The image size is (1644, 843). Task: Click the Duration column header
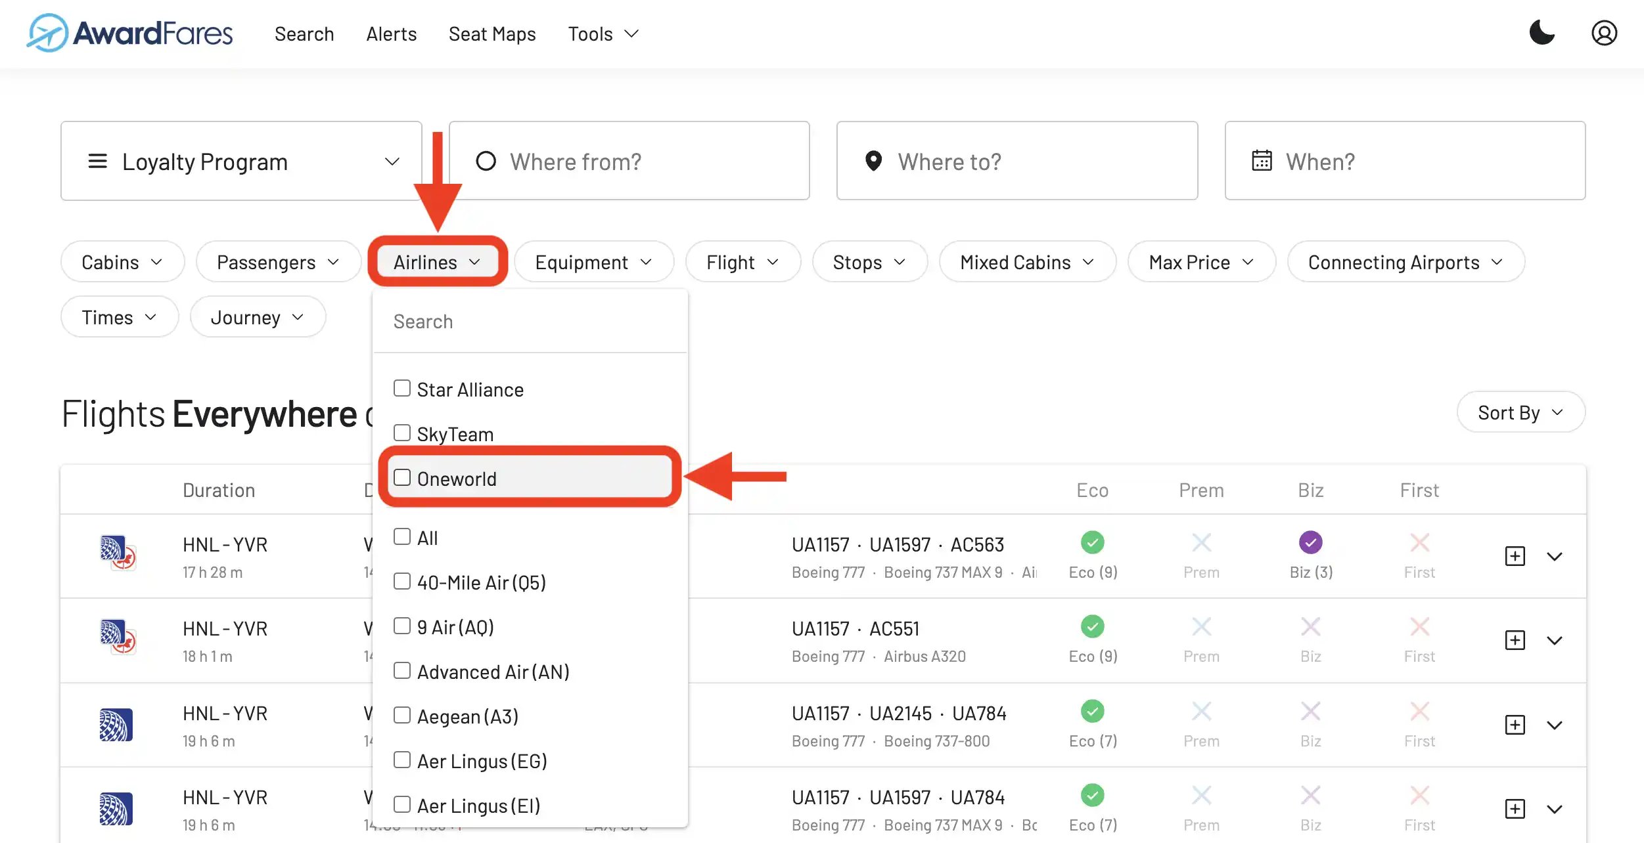[219, 490]
